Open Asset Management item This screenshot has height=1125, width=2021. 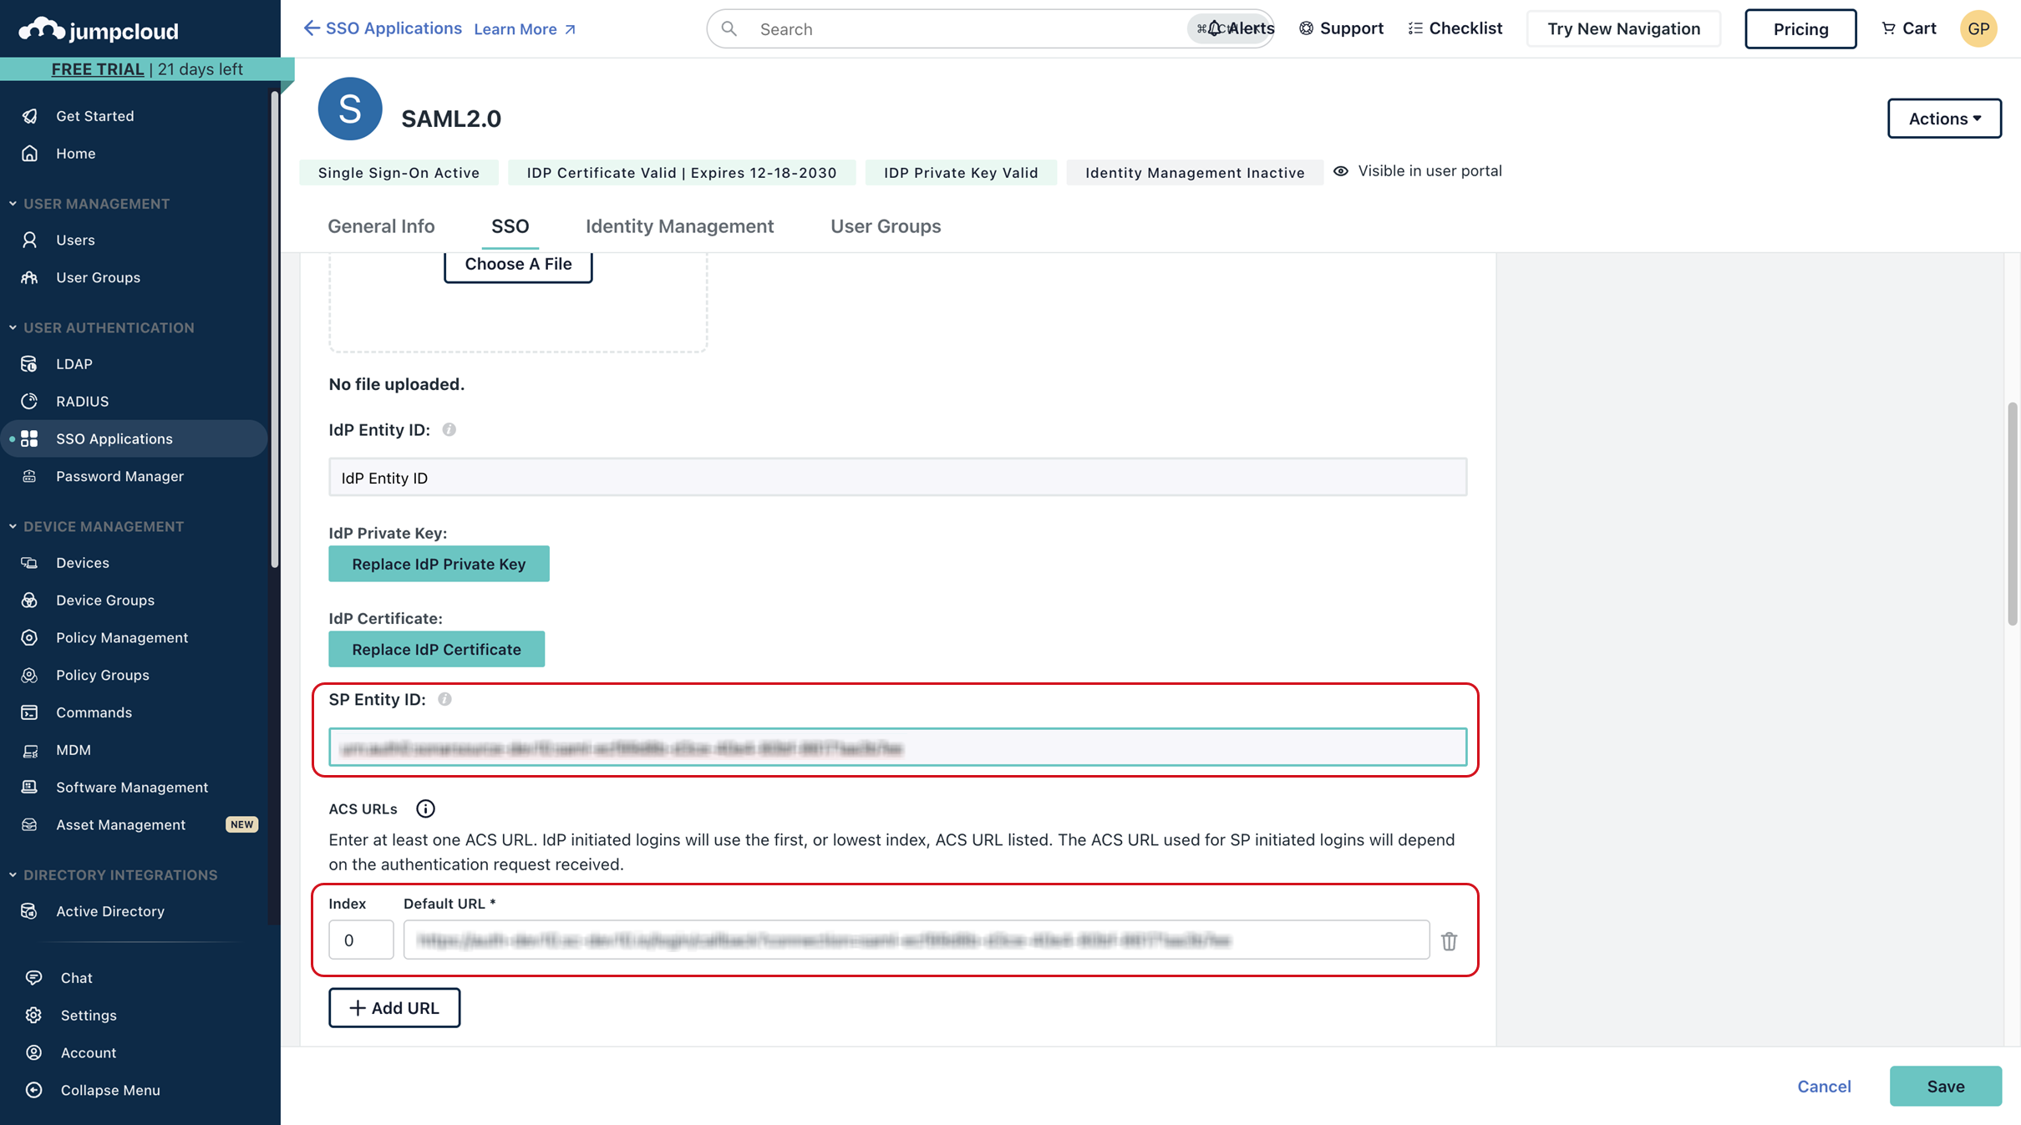click(120, 824)
